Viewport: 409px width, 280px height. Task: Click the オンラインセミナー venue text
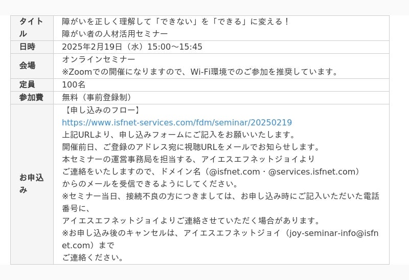pos(99,59)
